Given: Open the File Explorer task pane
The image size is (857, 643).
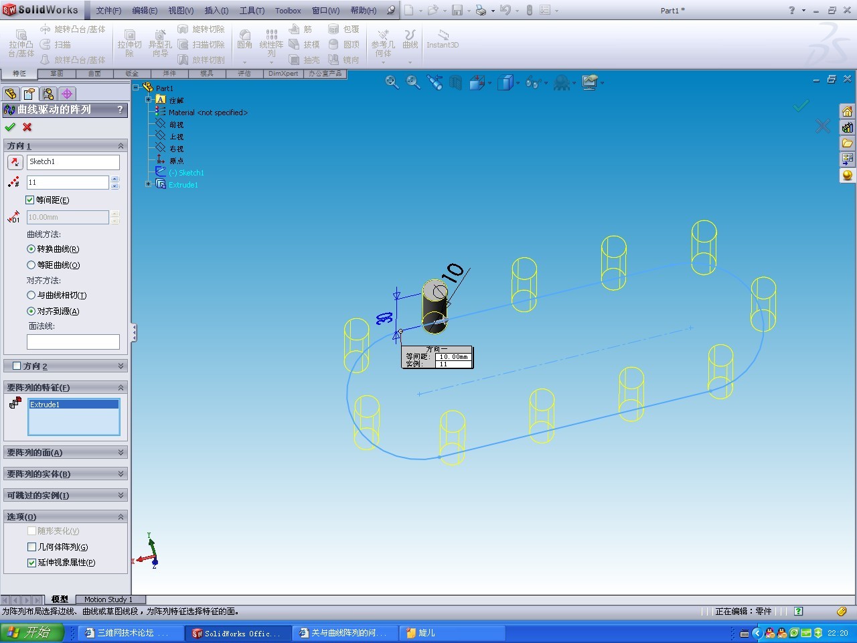Looking at the screenshot, I should pos(847,143).
